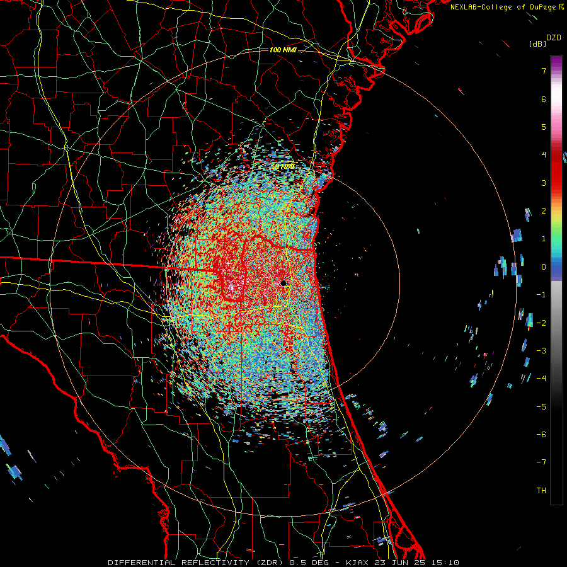Click the DZD legend title
Viewport: 567px width, 567px height.
pyautogui.click(x=554, y=38)
